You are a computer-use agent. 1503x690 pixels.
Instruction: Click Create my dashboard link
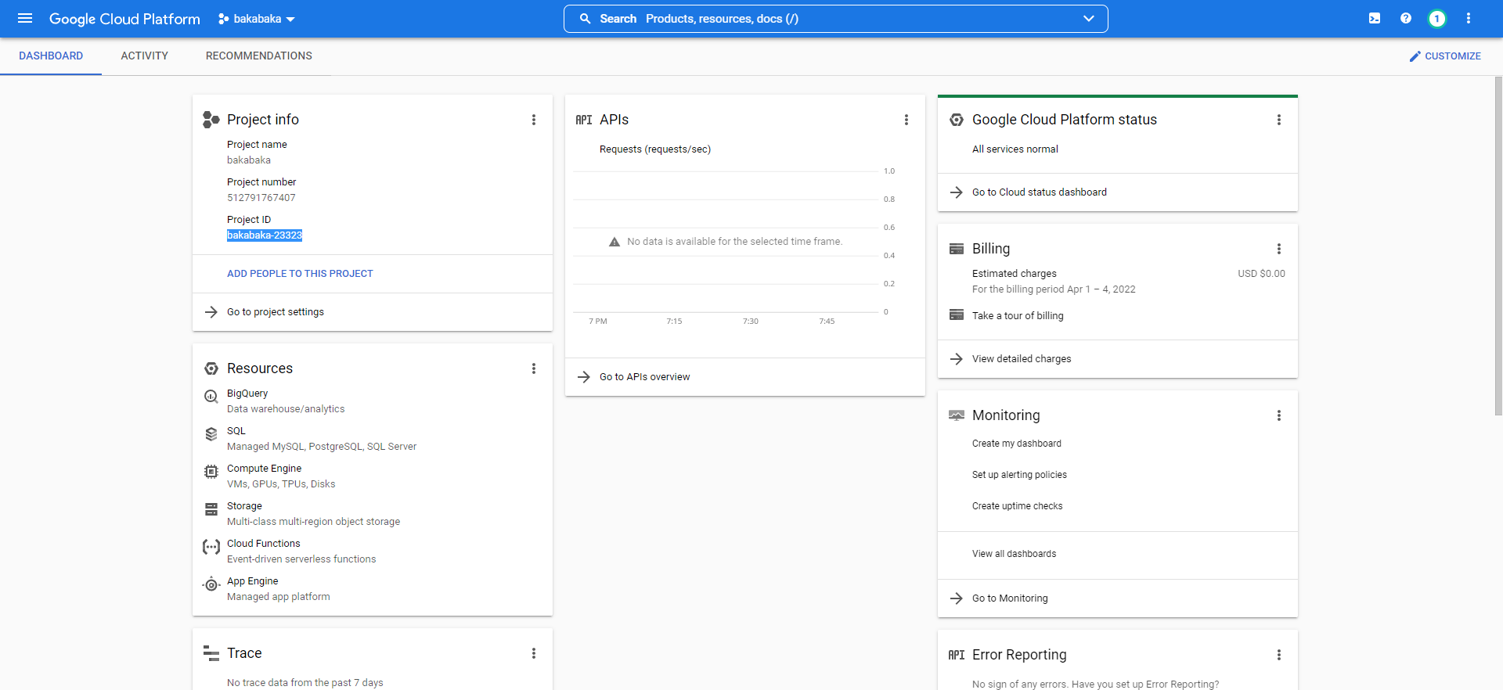coord(1017,444)
